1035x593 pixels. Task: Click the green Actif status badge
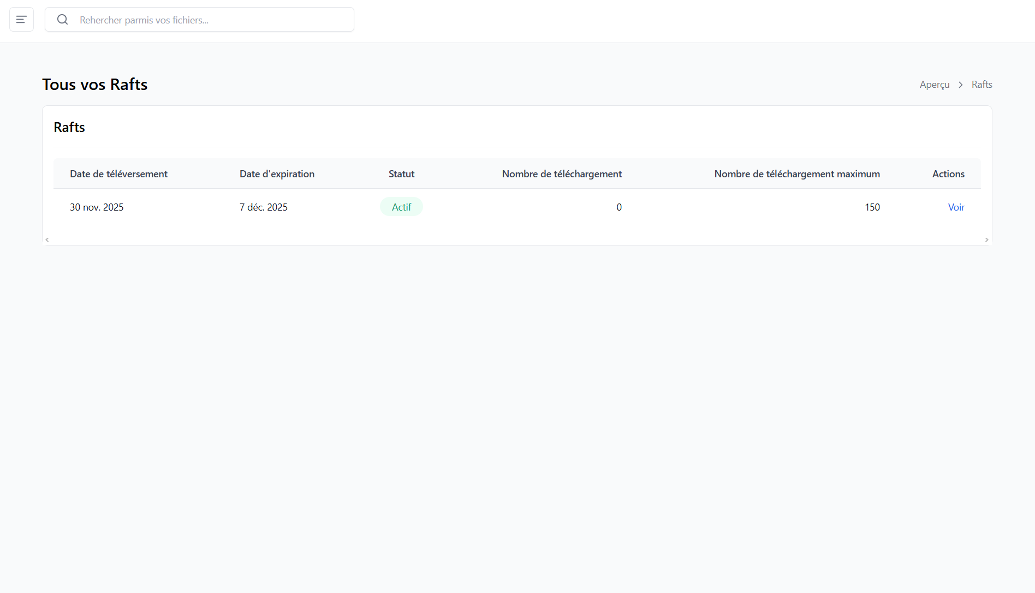tap(401, 207)
